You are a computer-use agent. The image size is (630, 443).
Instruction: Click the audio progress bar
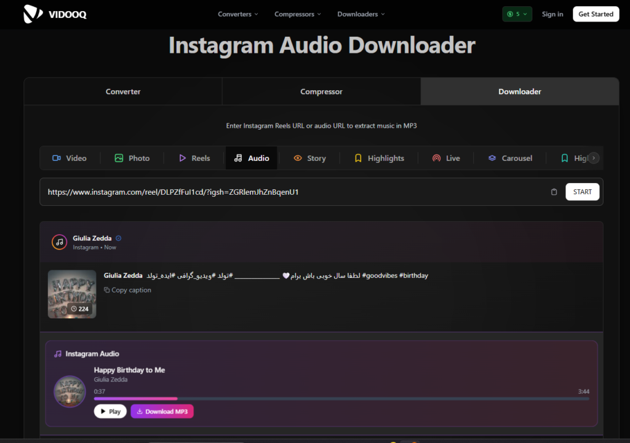pyautogui.click(x=341, y=399)
